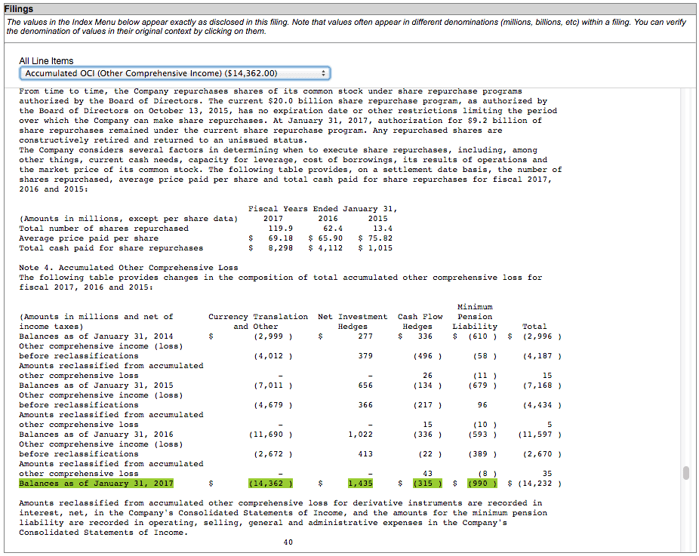Click total cash paid value 4,112
This screenshot has width=699, height=556.
pos(331,248)
